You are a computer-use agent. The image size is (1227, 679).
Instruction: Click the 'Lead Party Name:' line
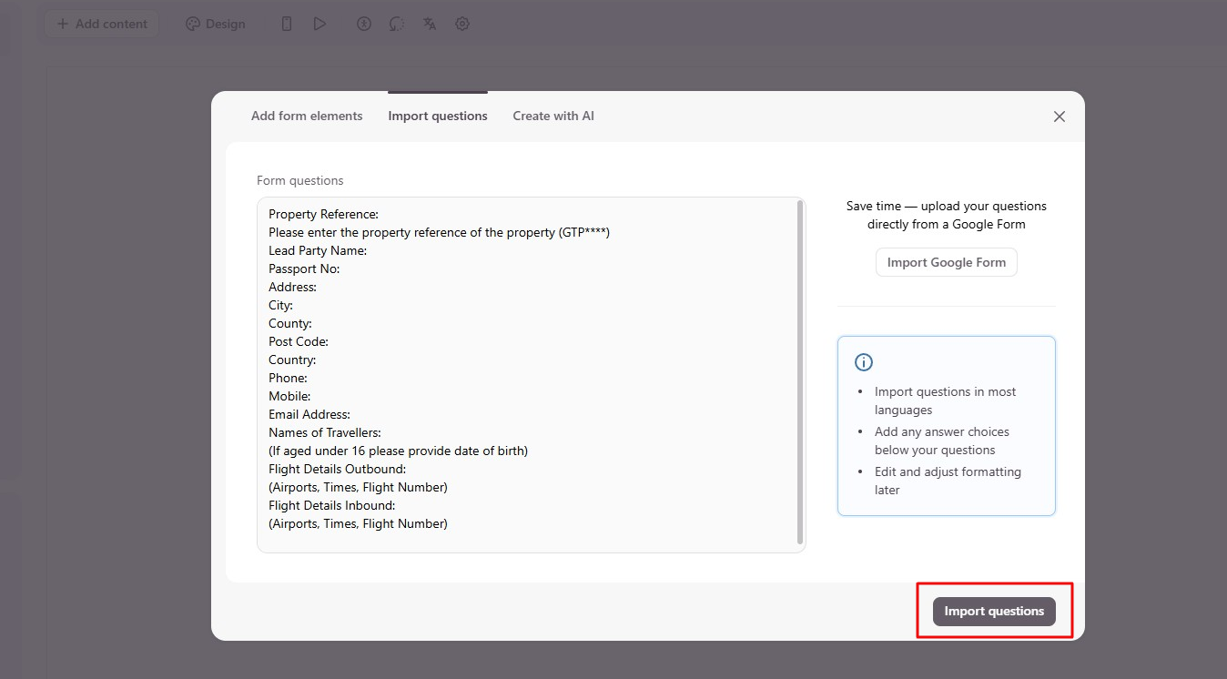[x=318, y=250]
